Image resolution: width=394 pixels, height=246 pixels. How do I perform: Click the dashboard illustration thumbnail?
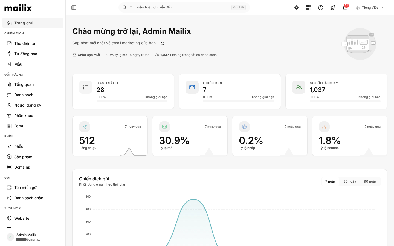point(359,44)
